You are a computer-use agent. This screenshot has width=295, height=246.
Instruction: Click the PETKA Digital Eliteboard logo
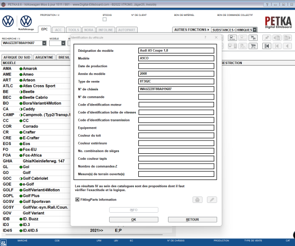point(278,23)
